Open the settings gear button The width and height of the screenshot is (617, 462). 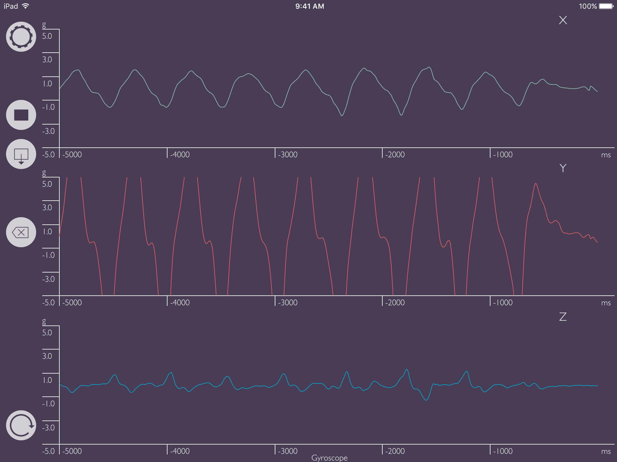[21, 37]
